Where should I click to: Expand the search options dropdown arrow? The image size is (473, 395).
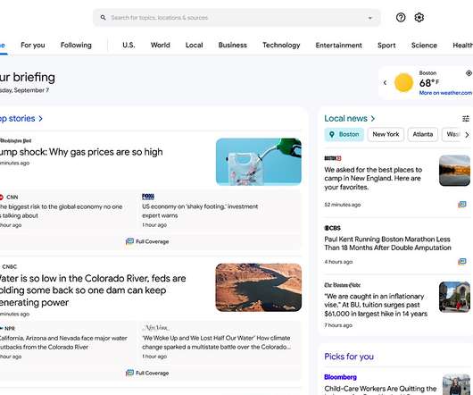click(x=369, y=18)
